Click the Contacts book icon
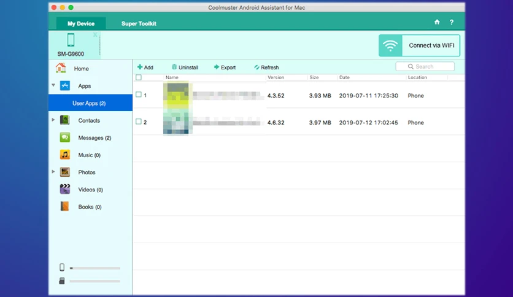 65,120
